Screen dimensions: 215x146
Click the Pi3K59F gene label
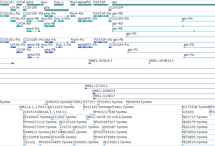(99, 2)
